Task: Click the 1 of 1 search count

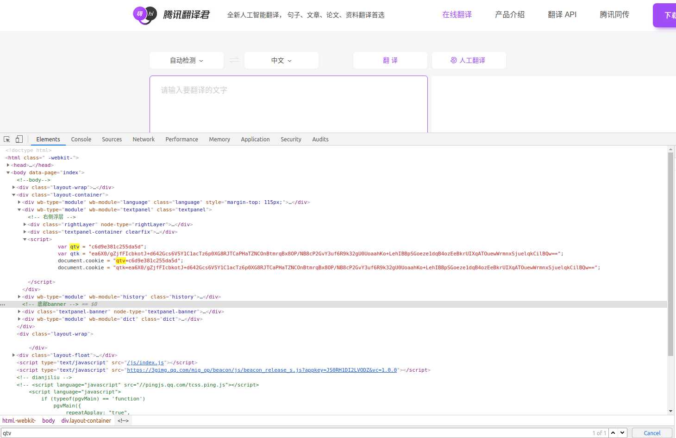Action: pyautogui.click(x=599, y=433)
